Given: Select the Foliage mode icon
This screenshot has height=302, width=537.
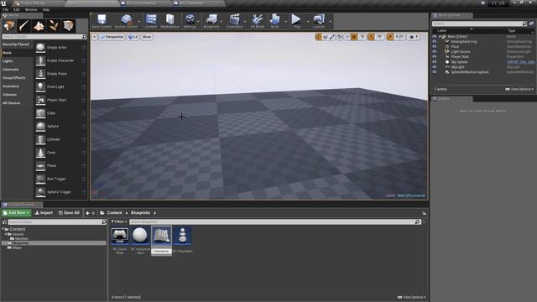Looking at the screenshot, I should (x=54, y=26).
